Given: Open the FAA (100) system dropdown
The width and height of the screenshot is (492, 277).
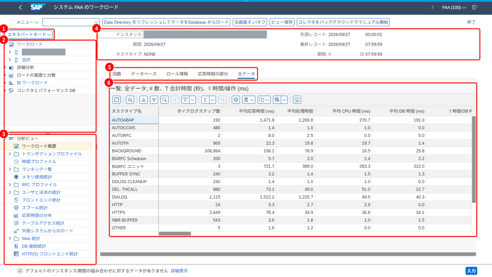Looking at the screenshot, I should 454,7.
